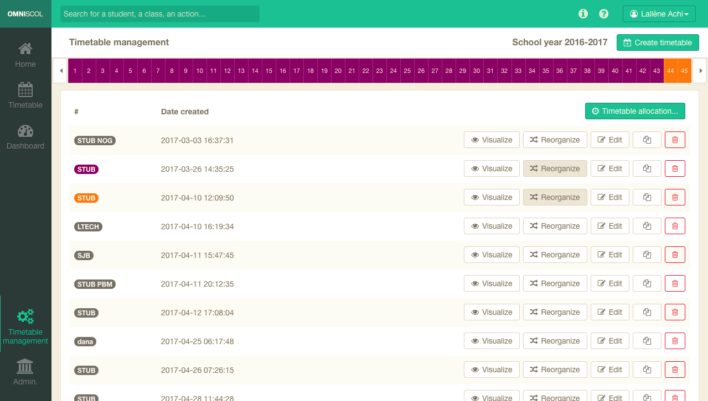
Task: Open the Dashboard sidebar item
Action: coord(25,137)
